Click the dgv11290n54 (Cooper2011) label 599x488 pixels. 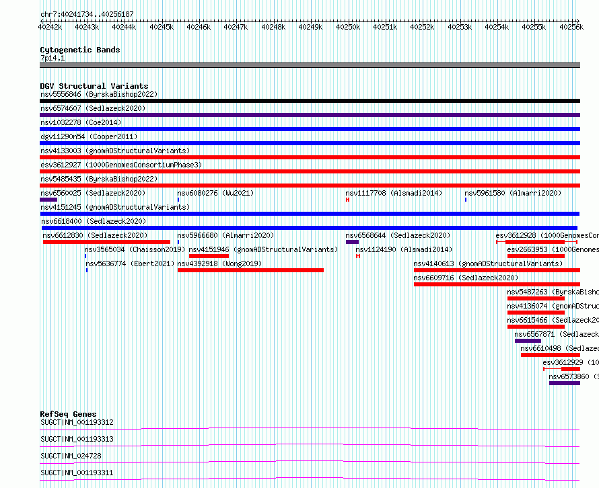[89, 136]
